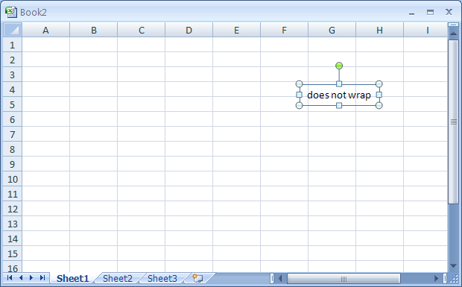Go to the first sheet with the navigation arrow

pyautogui.click(x=10, y=278)
